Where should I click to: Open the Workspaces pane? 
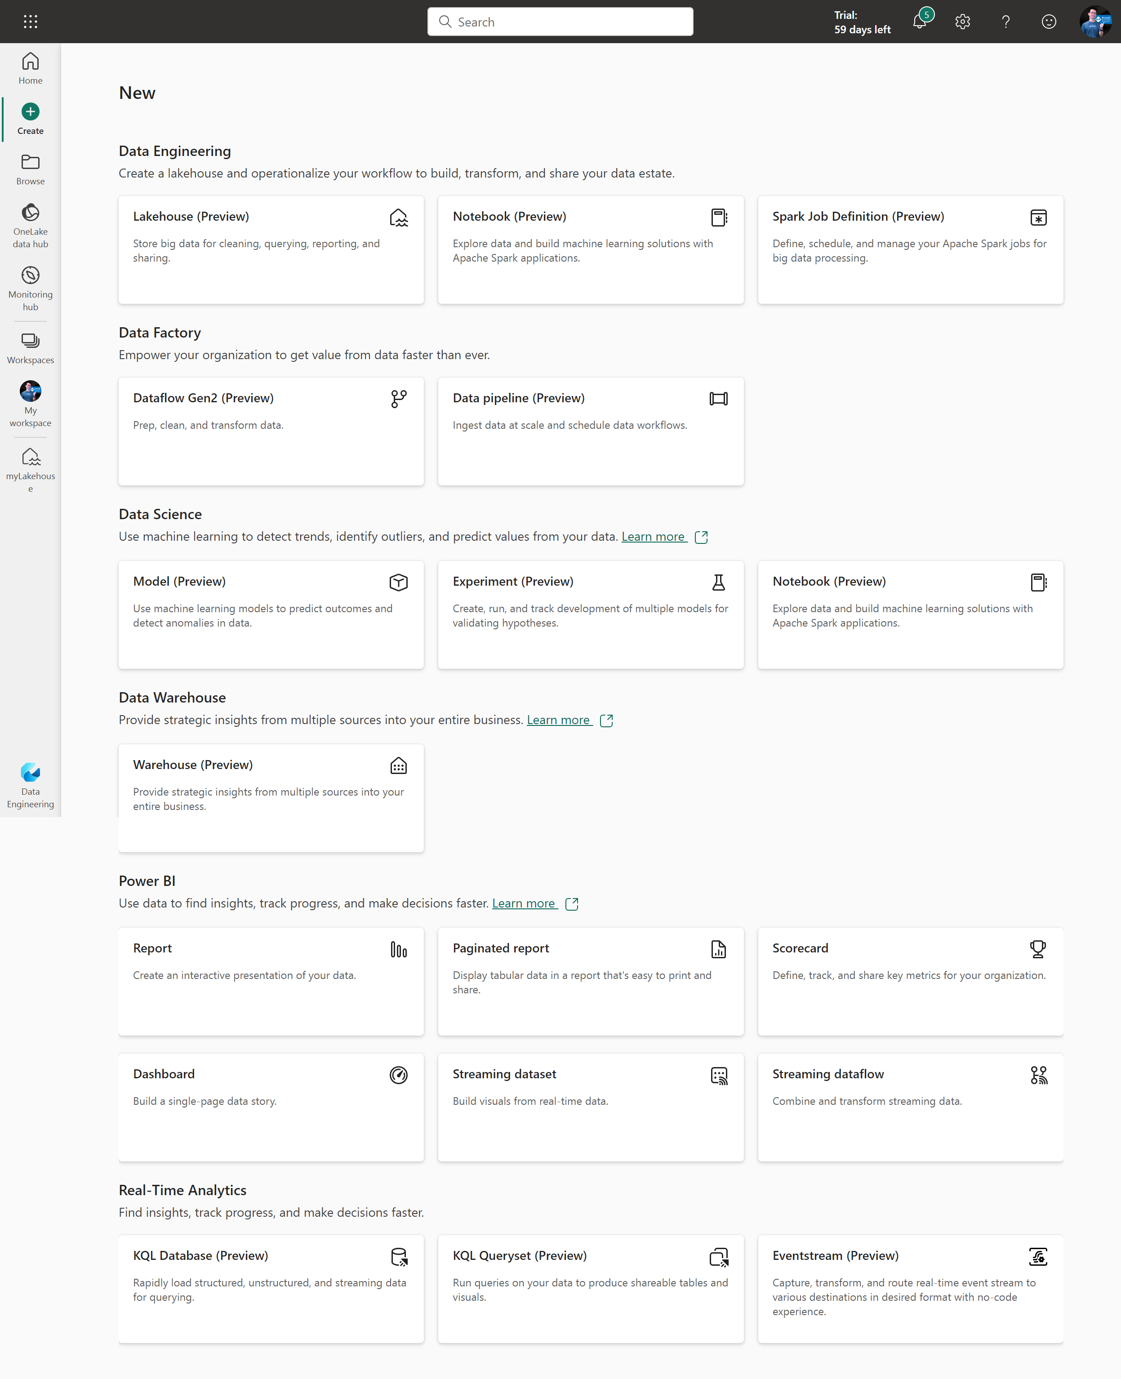[x=30, y=347]
